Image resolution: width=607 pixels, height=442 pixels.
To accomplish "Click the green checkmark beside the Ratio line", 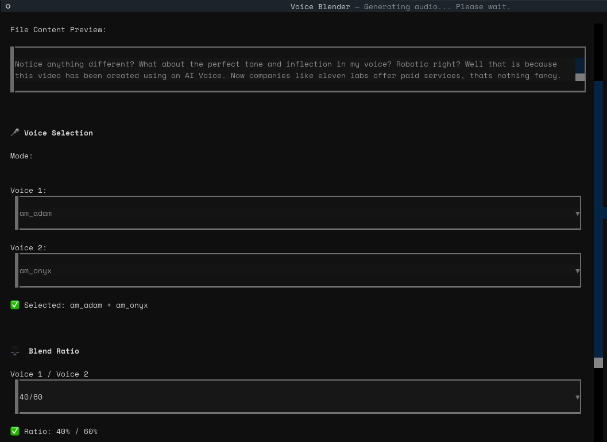I will point(15,431).
